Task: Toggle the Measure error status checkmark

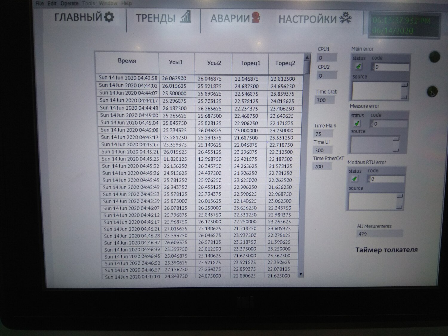Action: click(357, 123)
